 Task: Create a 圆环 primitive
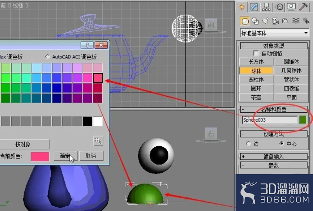pos(256,88)
